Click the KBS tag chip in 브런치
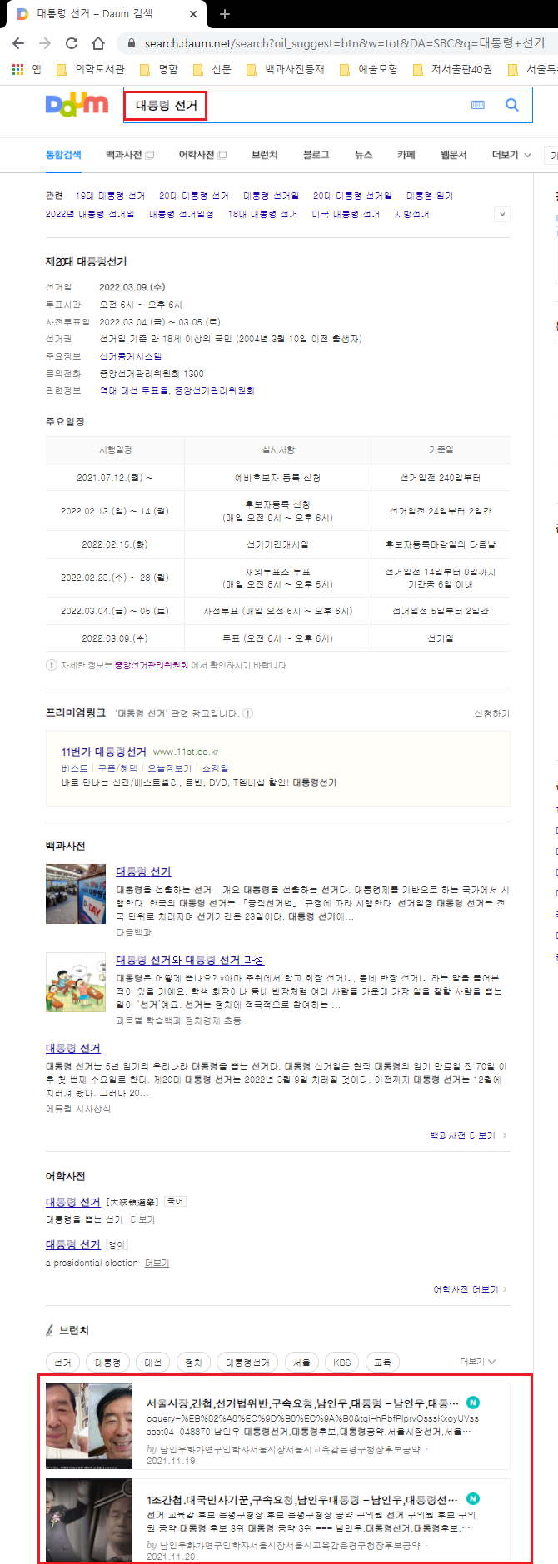The height and width of the screenshot is (1564, 558). [342, 1363]
